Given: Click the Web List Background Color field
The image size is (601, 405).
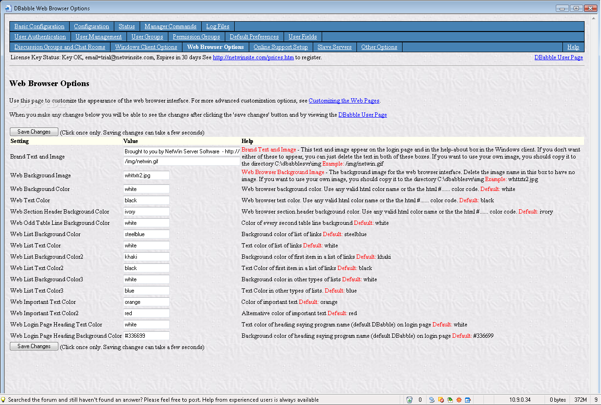Looking at the screenshot, I should click(x=146, y=234).
